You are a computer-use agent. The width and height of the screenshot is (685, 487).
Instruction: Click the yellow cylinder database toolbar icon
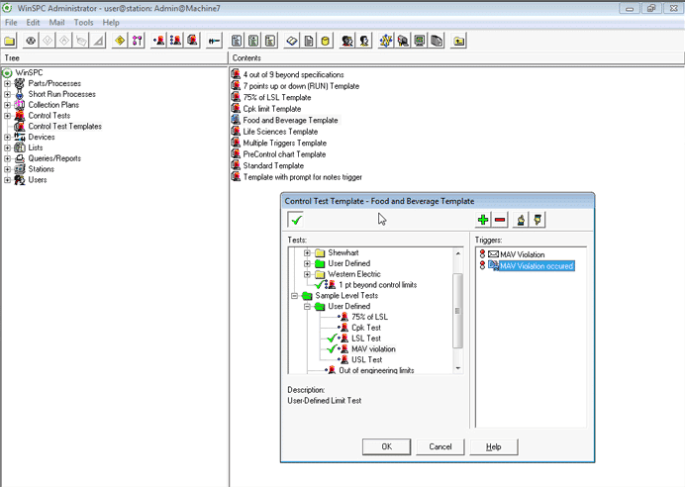pyautogui.click(x=325, y=42)
